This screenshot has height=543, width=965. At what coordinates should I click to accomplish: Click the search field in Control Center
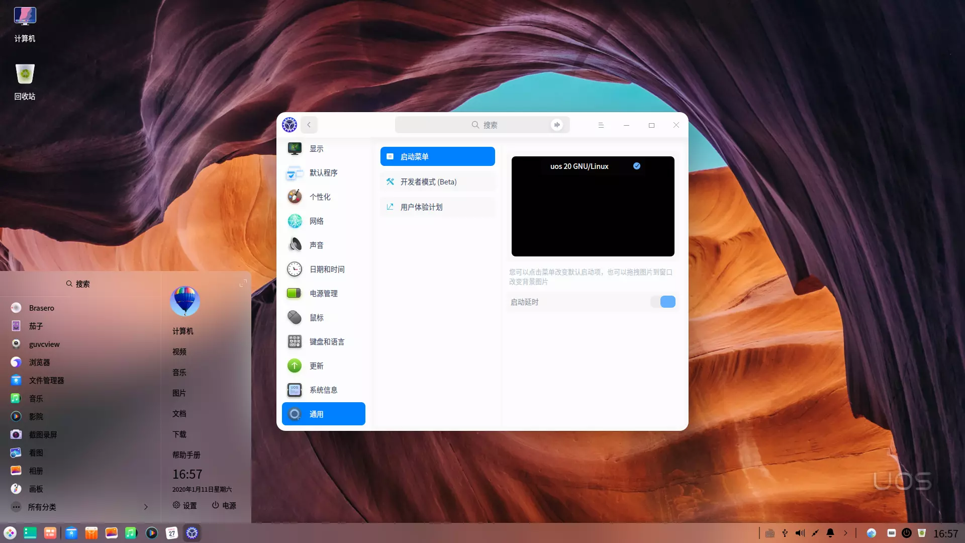(x=482, y=125)
